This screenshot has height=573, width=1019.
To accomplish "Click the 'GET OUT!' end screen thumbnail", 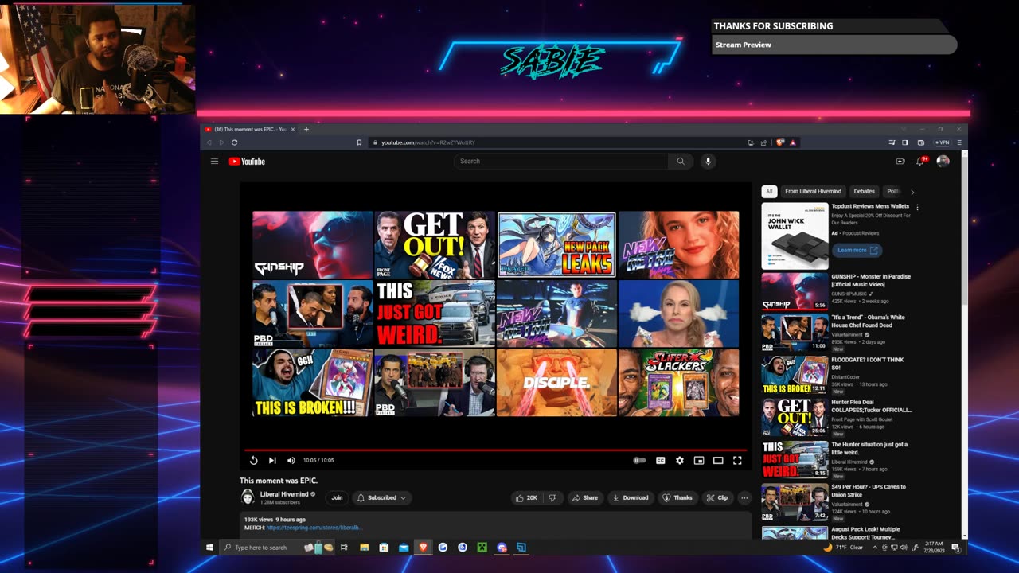I will point(435,244).
